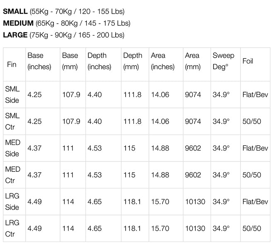Select the Area (inches) column header
The image size is (272, 249).
(163, 61)
